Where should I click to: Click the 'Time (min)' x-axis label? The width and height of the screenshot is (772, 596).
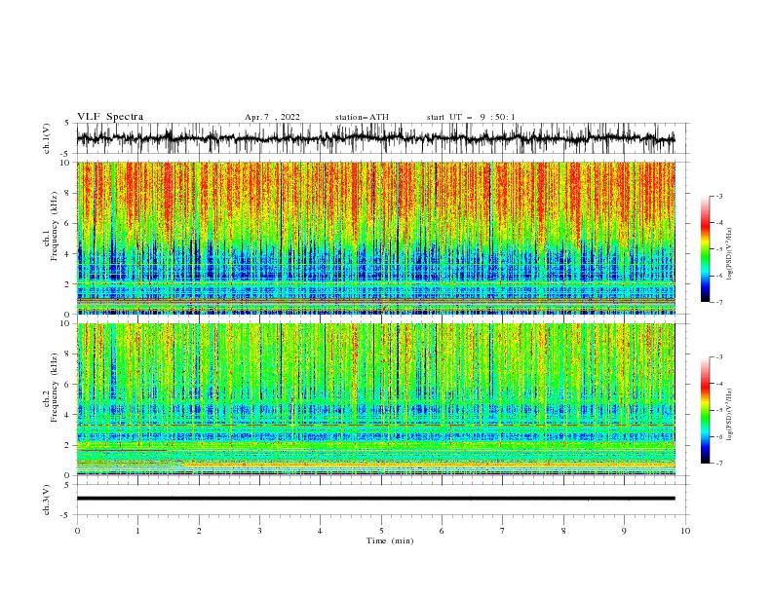click(390, 540)
